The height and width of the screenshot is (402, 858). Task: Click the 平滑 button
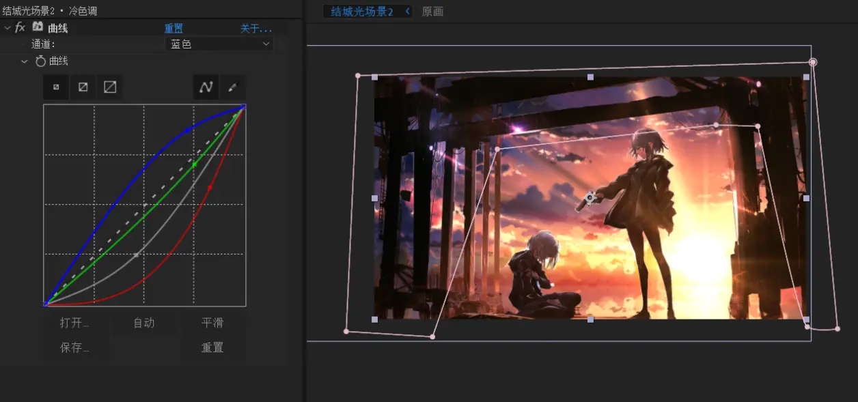[212, 323]
